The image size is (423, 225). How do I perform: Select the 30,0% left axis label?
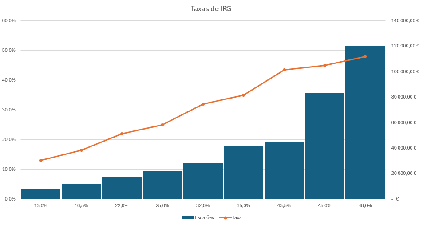pyautogui.click(x=9, y=110)
